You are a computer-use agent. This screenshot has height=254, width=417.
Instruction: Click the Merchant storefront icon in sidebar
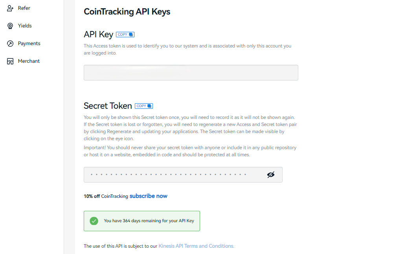point(10,61)
